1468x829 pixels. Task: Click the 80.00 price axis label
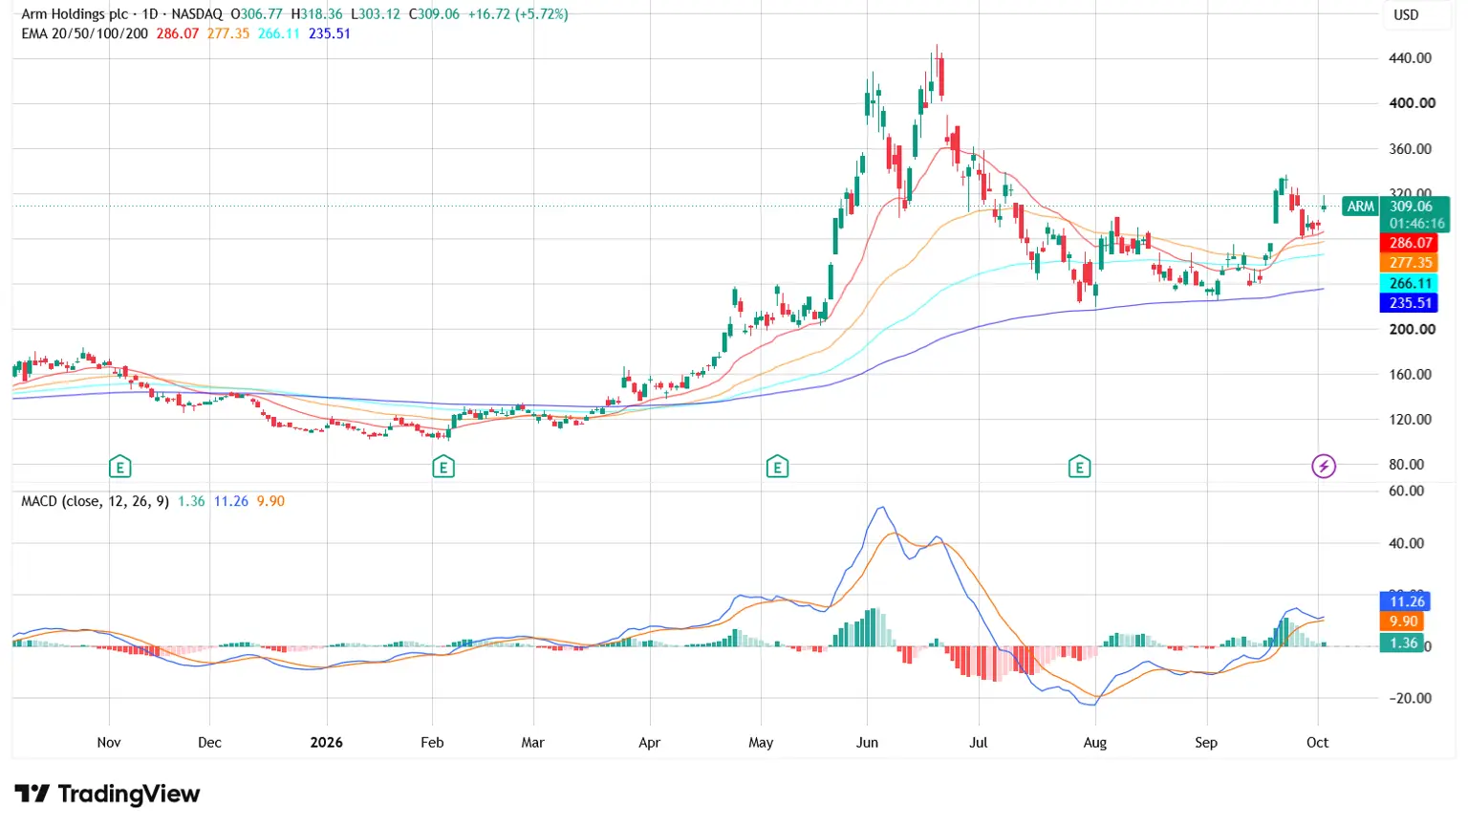point(1406,465)
